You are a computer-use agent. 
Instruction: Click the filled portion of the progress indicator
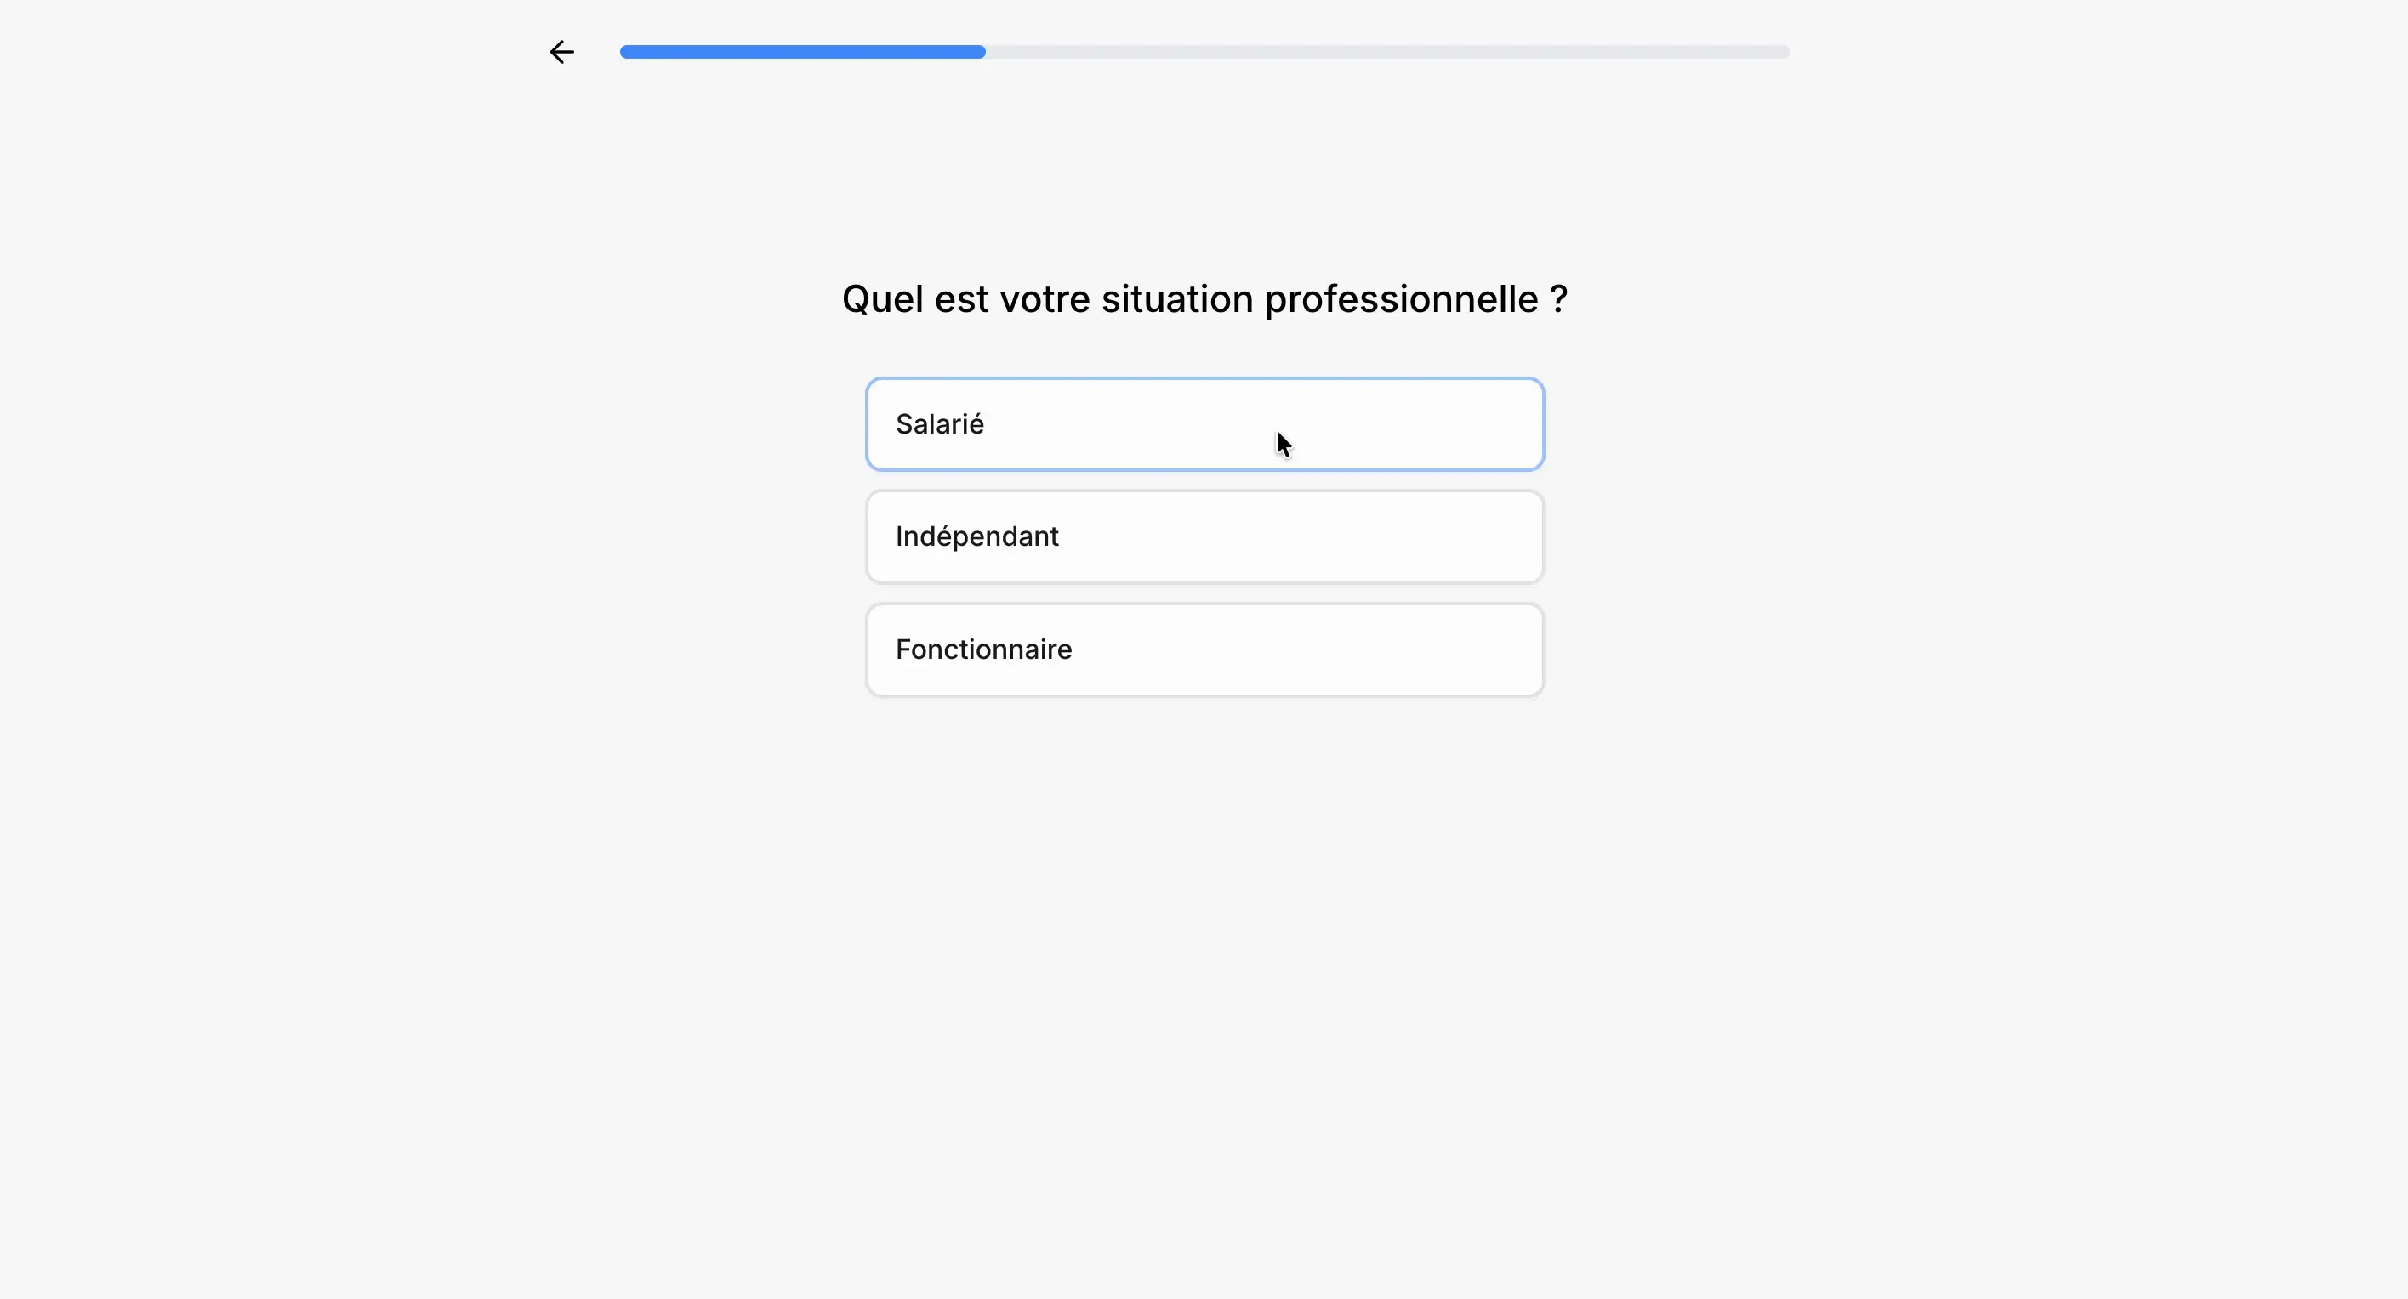click(x=802, y=51)
